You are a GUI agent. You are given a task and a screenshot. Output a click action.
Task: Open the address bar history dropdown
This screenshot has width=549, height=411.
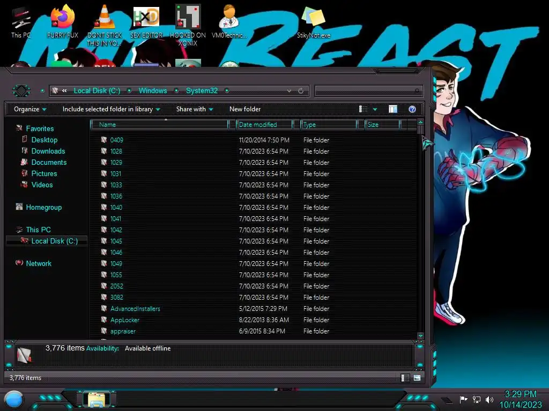[289, 91]
